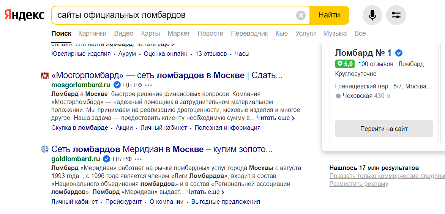Open the Часы sitelink
This screenshot has width=445, height=214.
pyautogui.click(x=242, y=54)
